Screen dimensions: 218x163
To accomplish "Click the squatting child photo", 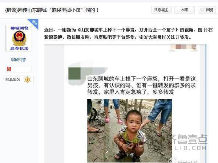I will point(130,131).
